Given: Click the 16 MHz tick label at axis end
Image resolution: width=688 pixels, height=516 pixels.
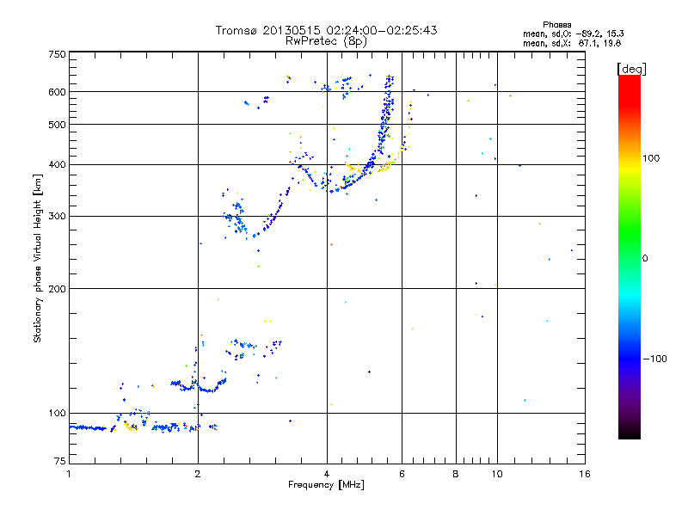Looking at the screenshot, I should [585, 474].
